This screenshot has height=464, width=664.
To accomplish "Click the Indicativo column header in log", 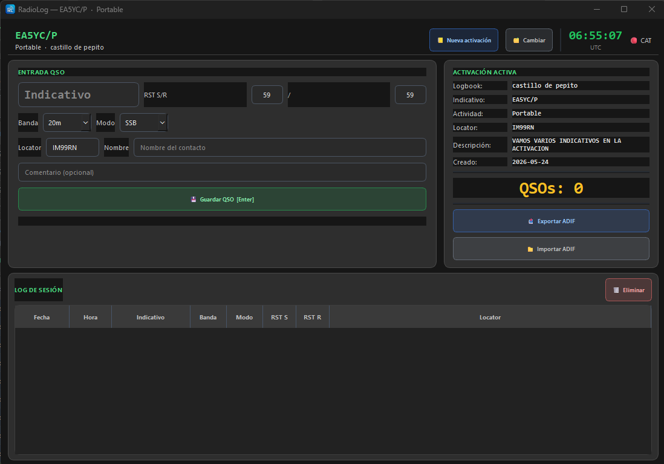I will 151,318.
